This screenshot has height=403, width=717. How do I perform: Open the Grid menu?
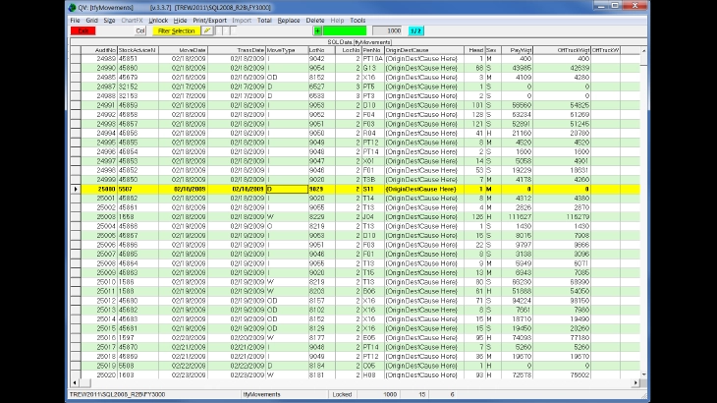(91, 20)
